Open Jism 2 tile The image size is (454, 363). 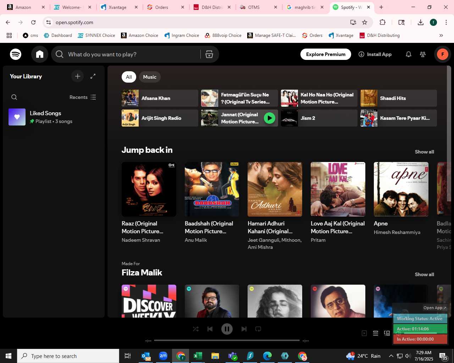319,118
